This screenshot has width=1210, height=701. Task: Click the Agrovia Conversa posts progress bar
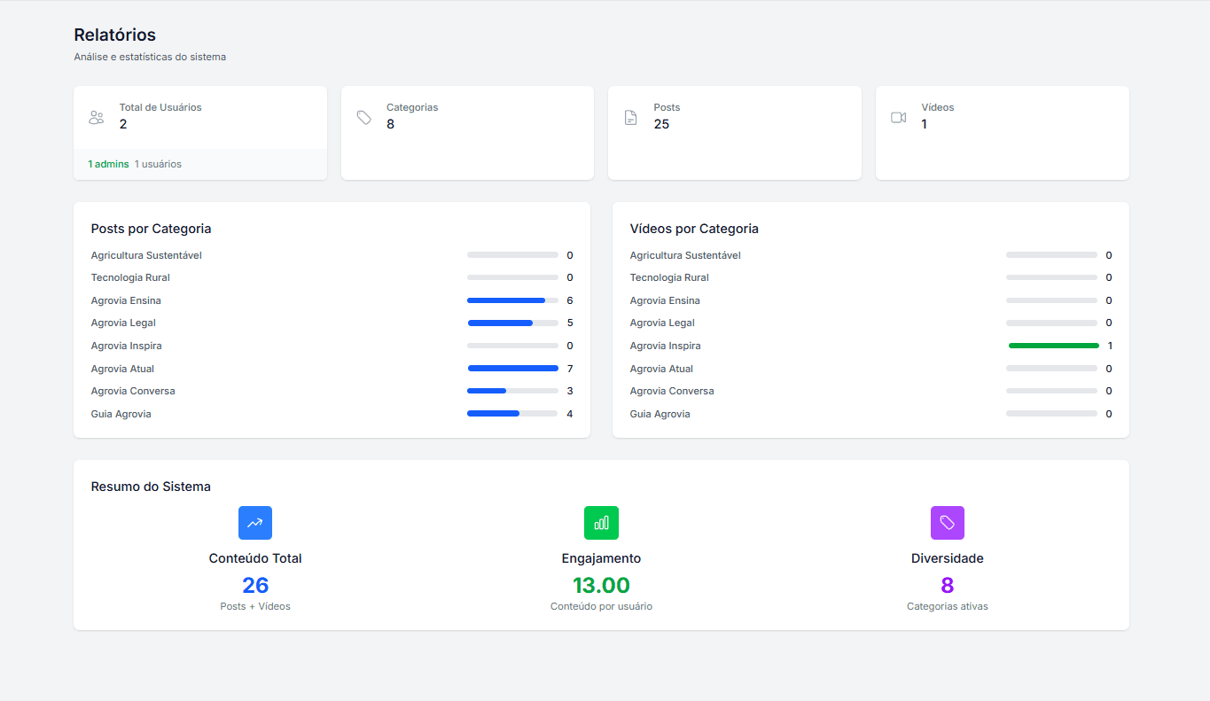[512, 391]
